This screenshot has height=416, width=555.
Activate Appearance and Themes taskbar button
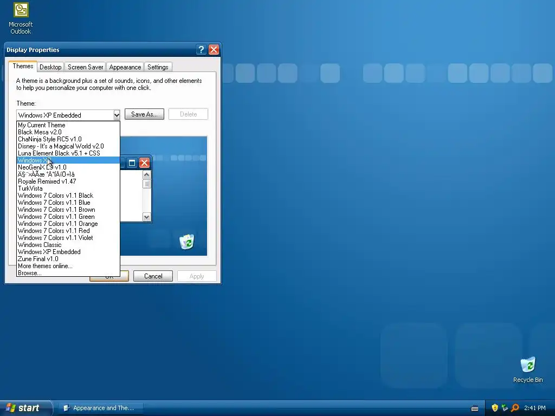click(x=100, y=408)
